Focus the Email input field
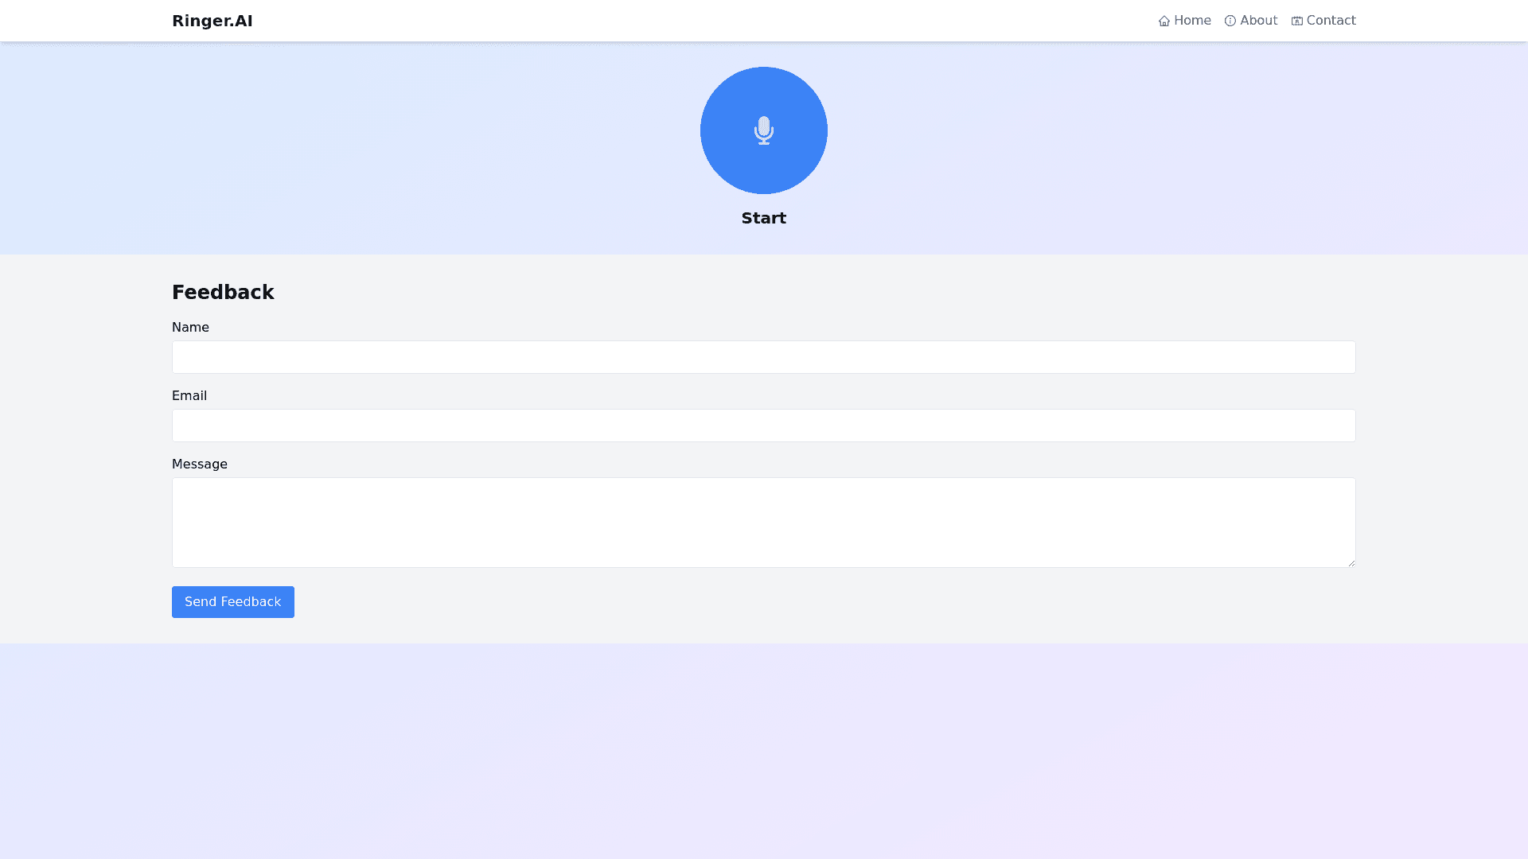 click(763, 426)
